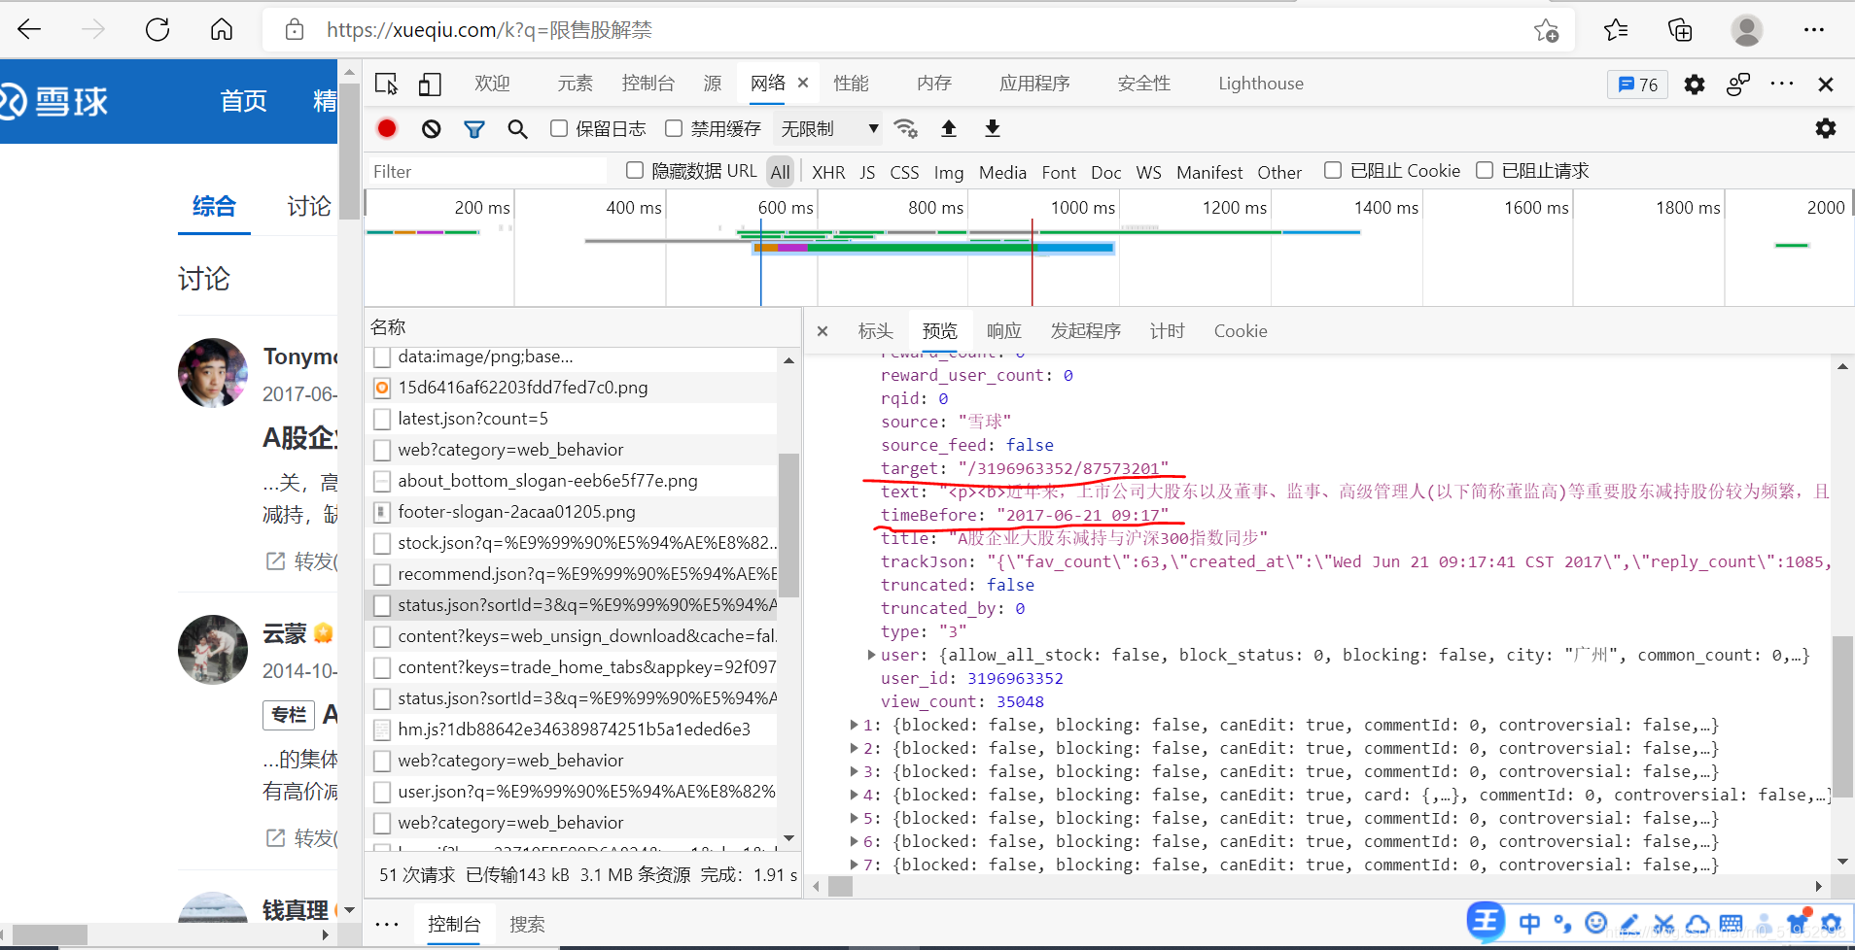The image size is (1855, 950).
Task: Click the blue timeline marker line
Action: tap(760, 262)
